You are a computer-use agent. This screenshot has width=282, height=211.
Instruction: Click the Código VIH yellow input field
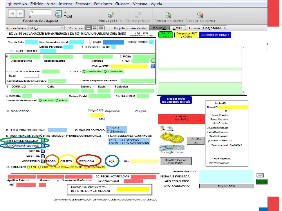(x=129, y=66)
